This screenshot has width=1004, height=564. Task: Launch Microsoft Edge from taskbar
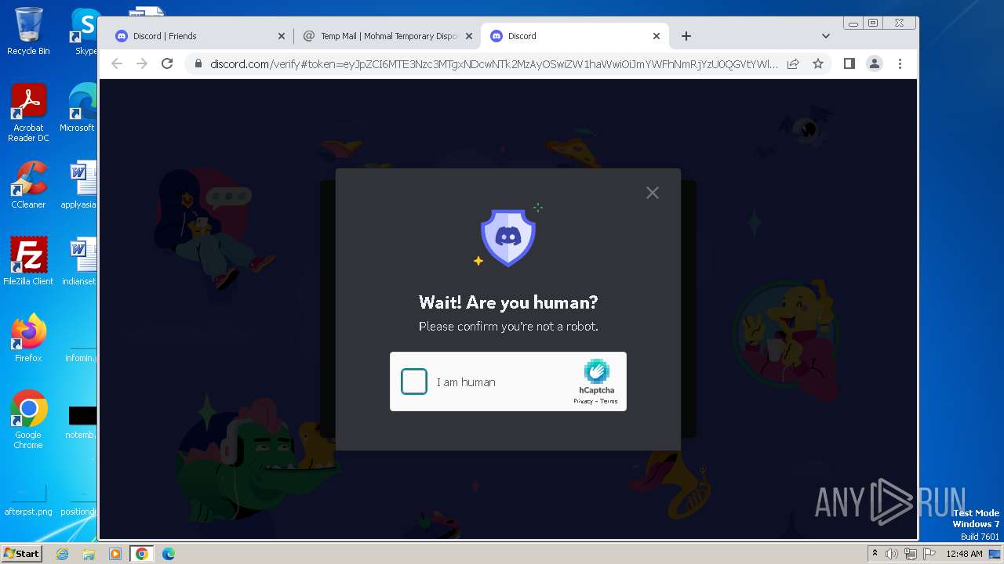point(168,554)
